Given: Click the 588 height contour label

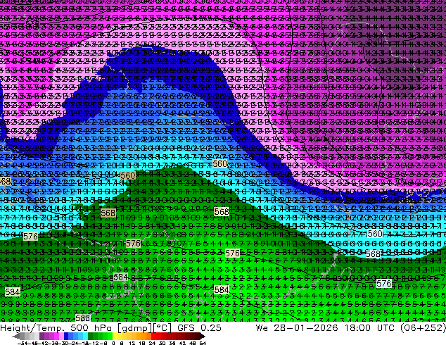Looking at the screenshot, I should (83, 318).
